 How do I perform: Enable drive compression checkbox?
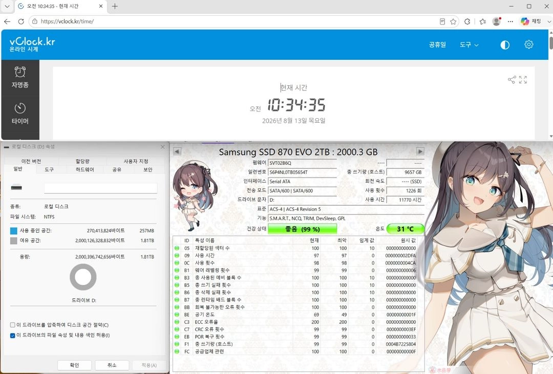(x=13, y=325)
